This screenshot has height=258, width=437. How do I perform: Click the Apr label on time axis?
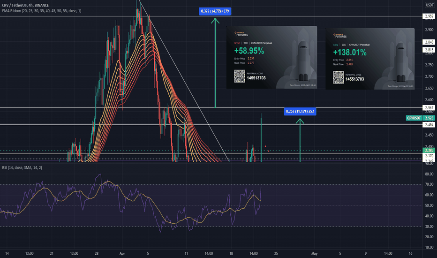[122, 253]
